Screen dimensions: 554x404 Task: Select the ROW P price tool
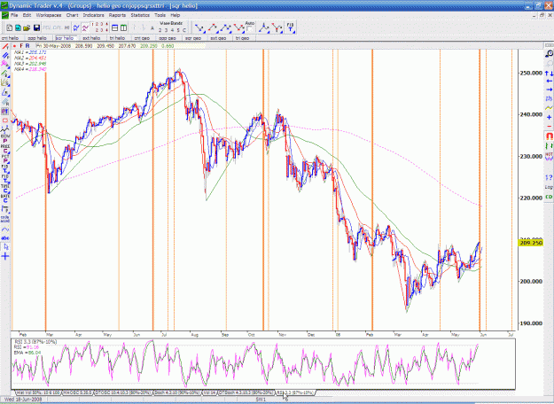(x=5, y=138)
